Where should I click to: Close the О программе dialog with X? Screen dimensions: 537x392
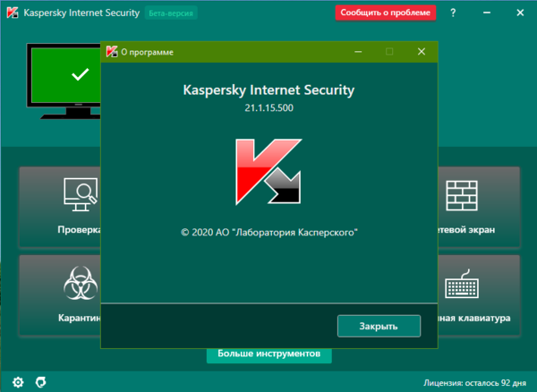click(x=422, y=52)
